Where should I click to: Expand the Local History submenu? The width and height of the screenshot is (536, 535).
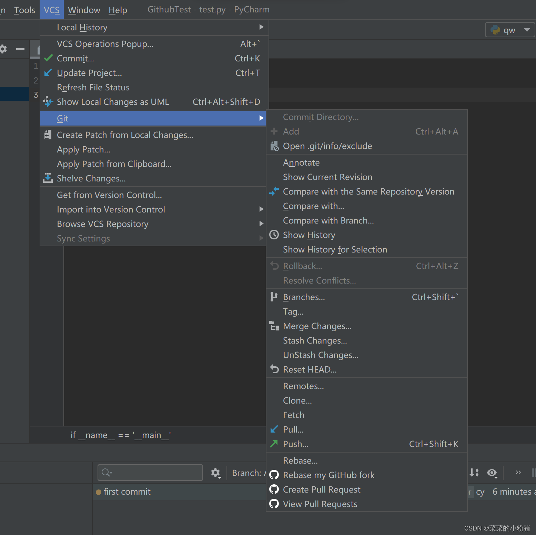(x=154, y=27)
